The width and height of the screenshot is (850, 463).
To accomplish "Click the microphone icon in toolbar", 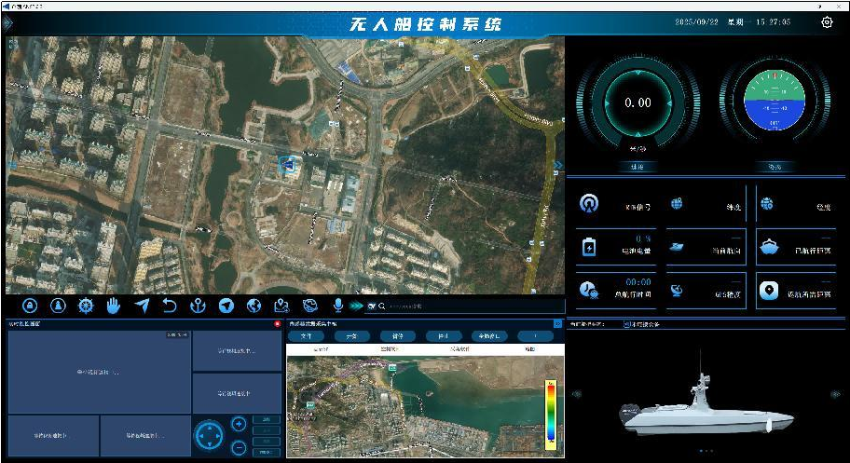I will point(338,306).
